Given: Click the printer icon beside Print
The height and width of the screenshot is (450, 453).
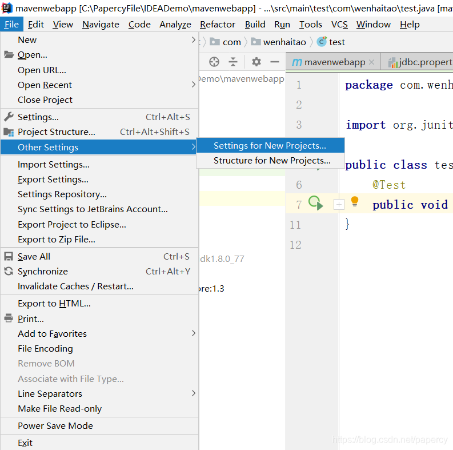Looking at the screenshot, I should point(9,318).
